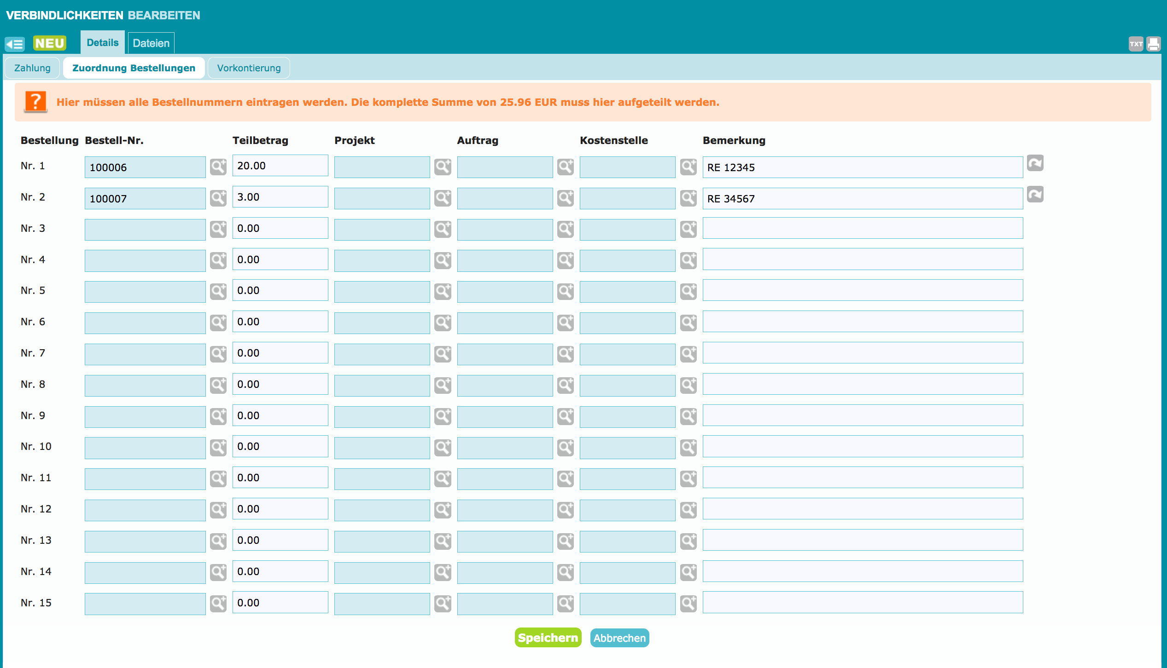Viewport: 1167px width, 668px height.
Task: Open Kostenstelle search icon in row Nr. 1
Action: (689, 167)
